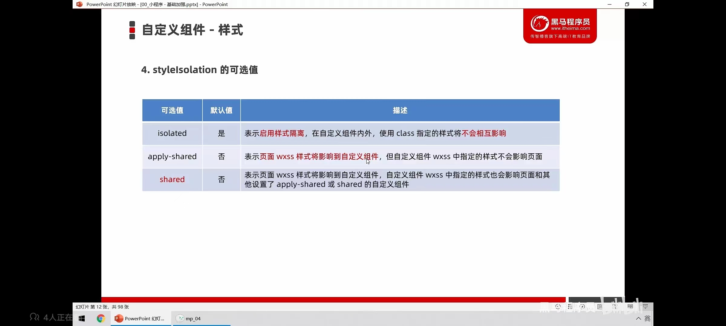Viewport: 726px width, 326px height.
Task: Go to previous slide using arrow icon
Action: coord(558,307)
